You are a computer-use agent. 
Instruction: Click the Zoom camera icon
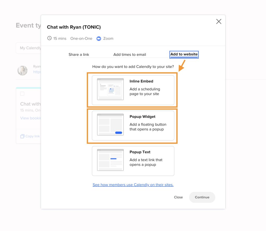click(x=99, y=39)
